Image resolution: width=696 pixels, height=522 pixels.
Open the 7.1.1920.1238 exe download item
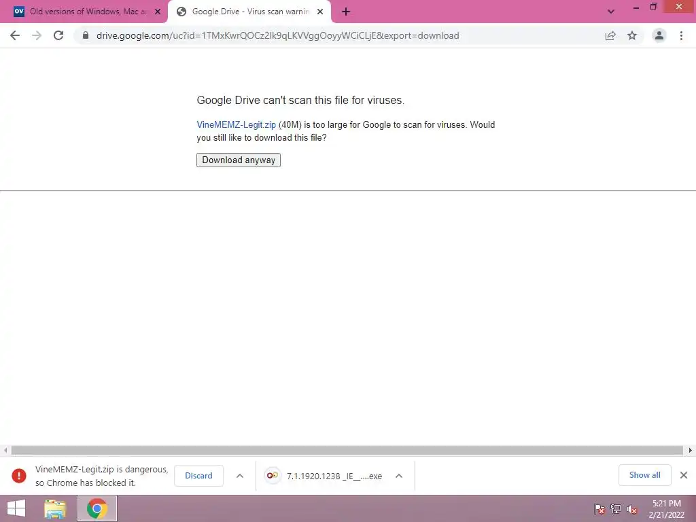pyautogui.click(x=326, y=476)
